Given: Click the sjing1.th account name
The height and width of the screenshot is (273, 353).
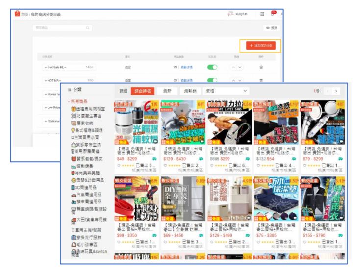Looking at the screenshot, I should 241,14.
